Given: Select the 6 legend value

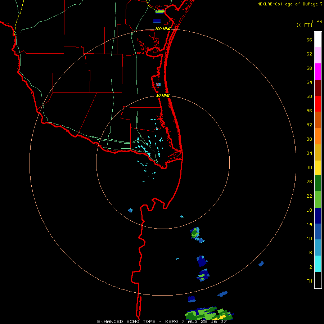Looking at the screenshot, I should pyautogui.click(x=310, y=252).
